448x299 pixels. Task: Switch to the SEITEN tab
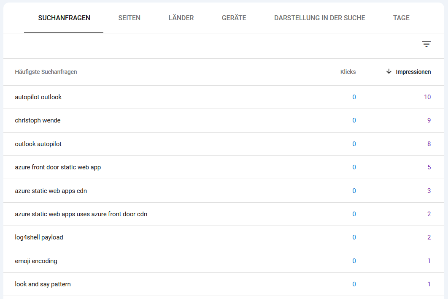click(x=129, y=18)
